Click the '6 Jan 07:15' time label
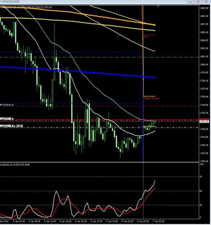The image size is (211, 225). [x=19, y=221]
